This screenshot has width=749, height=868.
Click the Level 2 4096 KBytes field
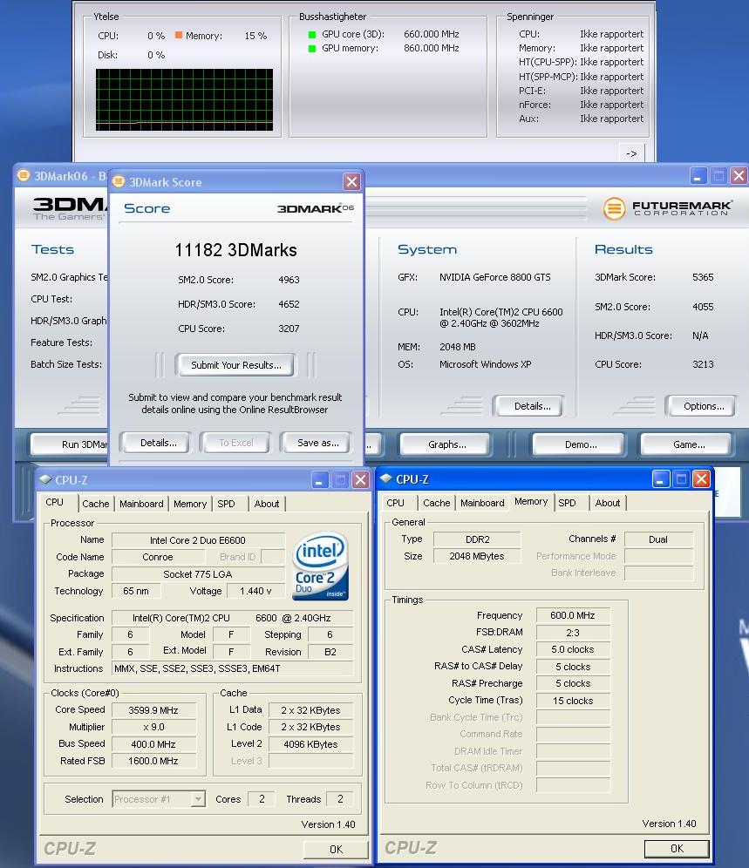[310, 744]
